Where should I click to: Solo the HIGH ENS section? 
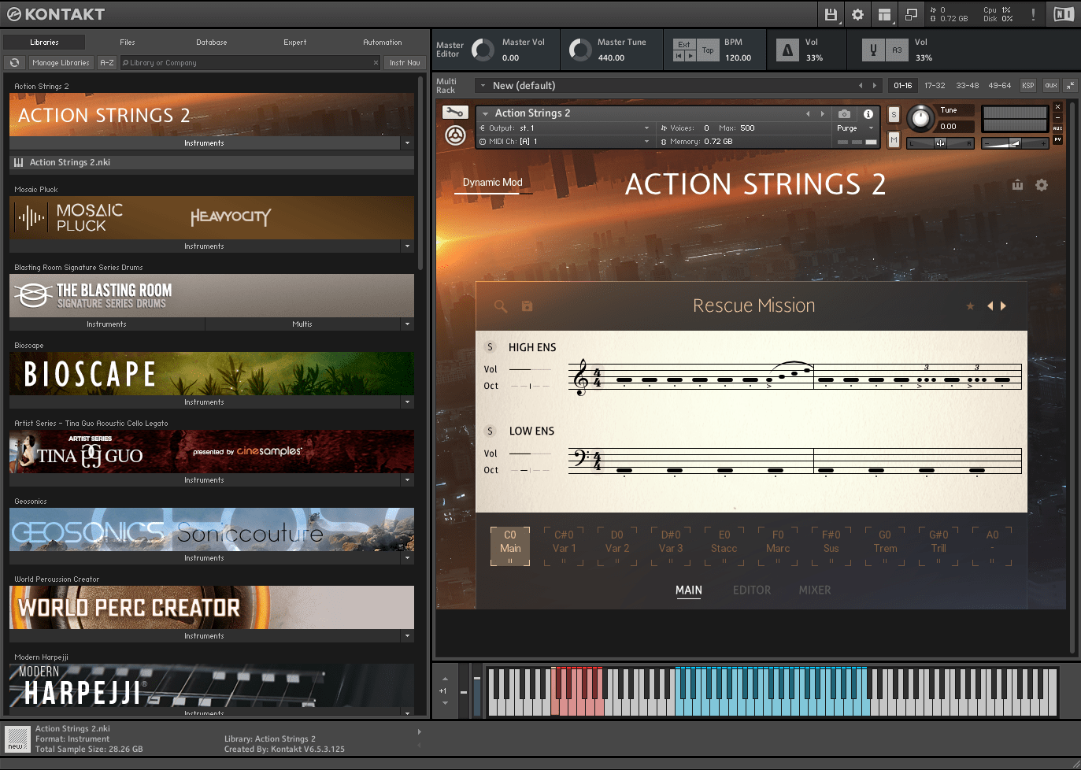click(490, 347)
